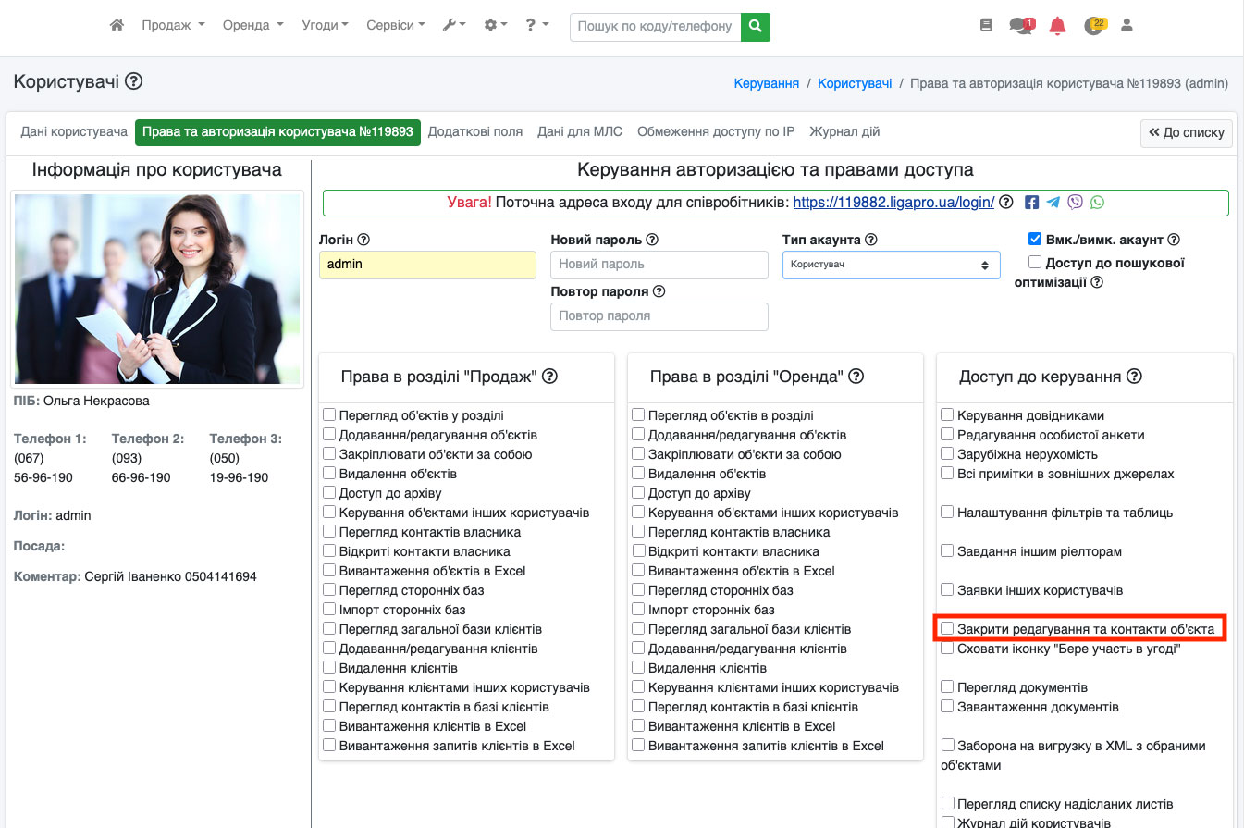Open chat messages icon with badge
The width and height of the screenshot is (1244, 828).
(1021, 26)
